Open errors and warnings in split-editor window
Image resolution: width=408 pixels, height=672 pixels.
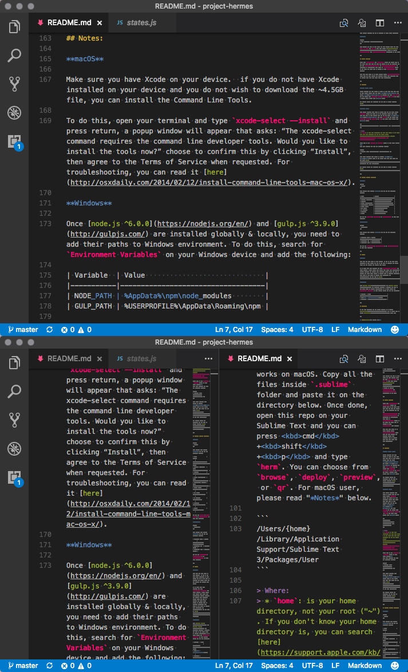(x=76, y=666)
